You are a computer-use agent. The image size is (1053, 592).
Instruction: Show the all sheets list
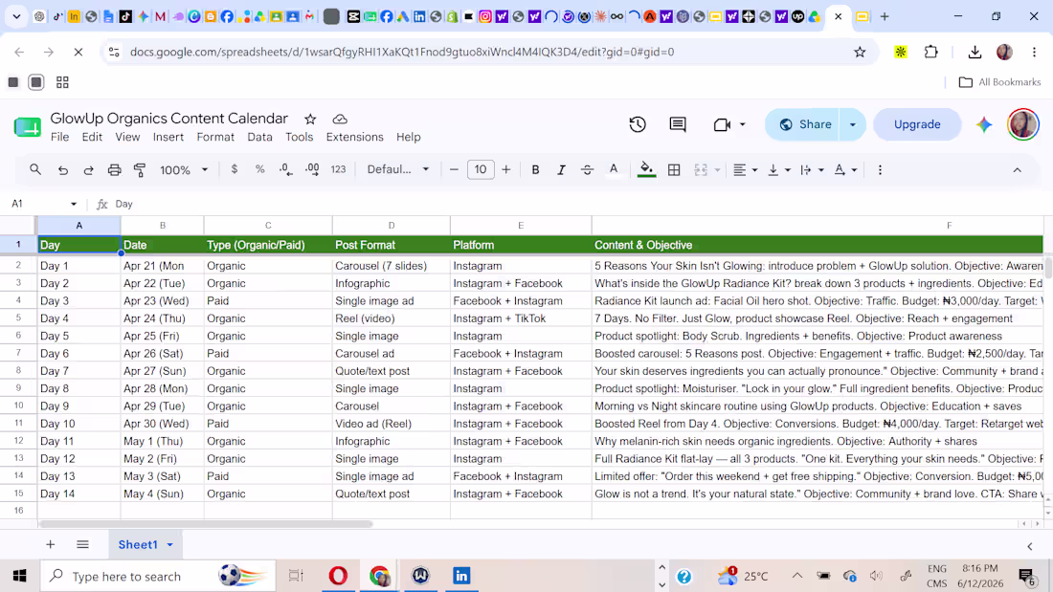pyautogui.click(x=82, y=544)
